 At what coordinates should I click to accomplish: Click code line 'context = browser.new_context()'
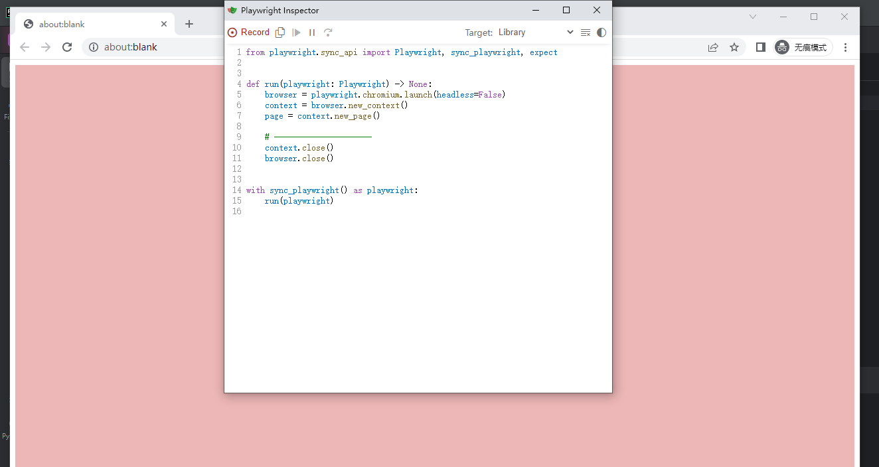(336, 105)
